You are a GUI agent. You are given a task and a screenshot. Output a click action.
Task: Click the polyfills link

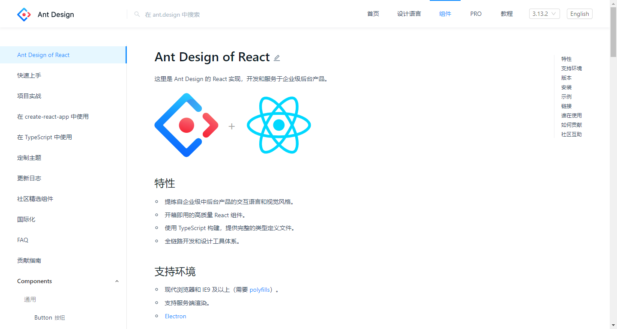(x=260, y=290)
